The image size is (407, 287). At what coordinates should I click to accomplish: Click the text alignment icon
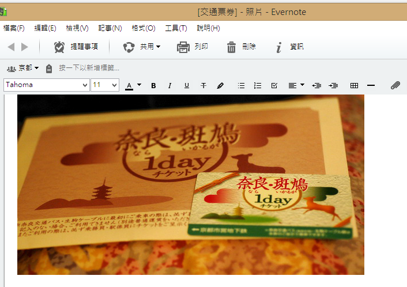tap(292, 86)
